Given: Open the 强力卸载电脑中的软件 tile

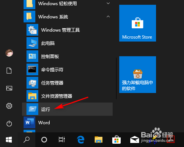Looking at the screenshot, I should 138,75.
